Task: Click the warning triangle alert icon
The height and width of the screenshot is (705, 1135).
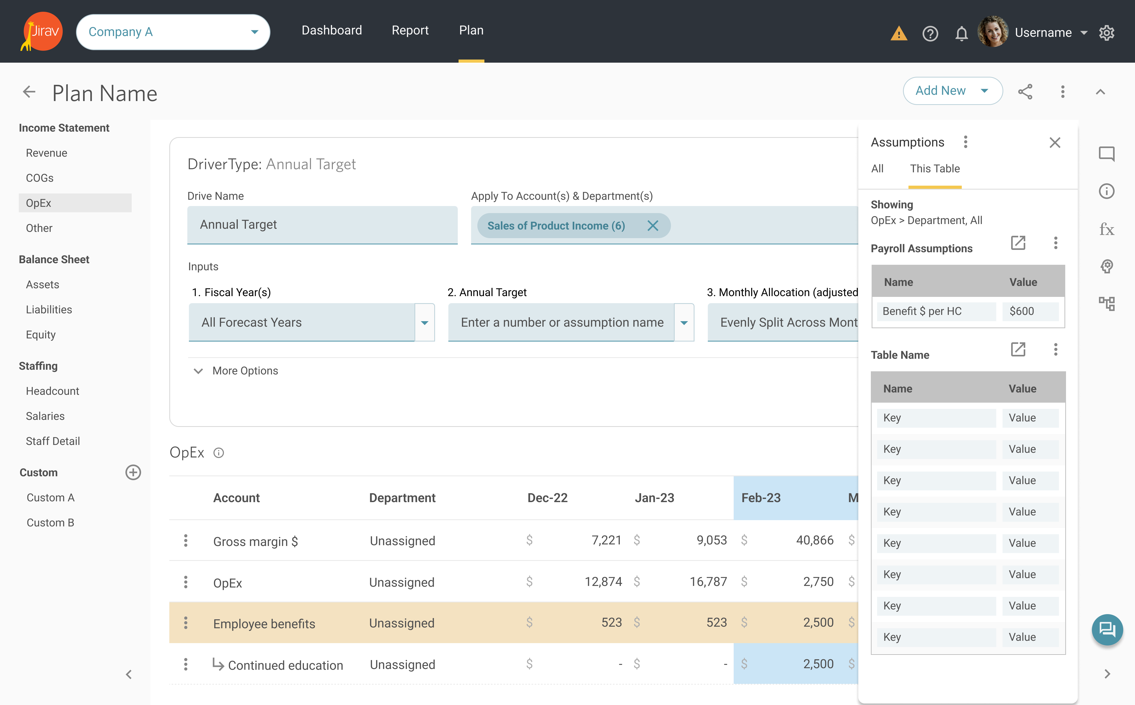Action: click(x=899, y=34)
